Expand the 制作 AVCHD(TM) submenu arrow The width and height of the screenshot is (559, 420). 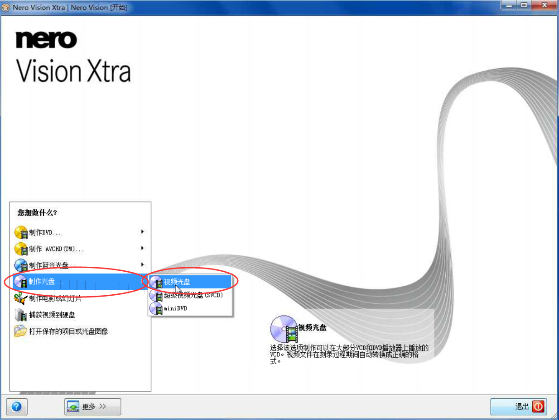[x=142, y=248]
